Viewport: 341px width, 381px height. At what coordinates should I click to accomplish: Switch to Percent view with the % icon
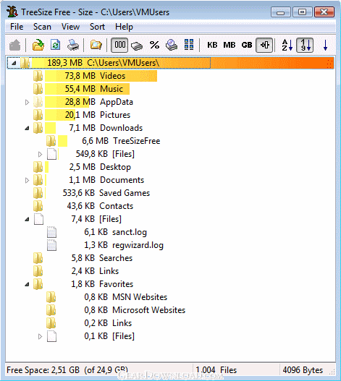click(154, 46)
